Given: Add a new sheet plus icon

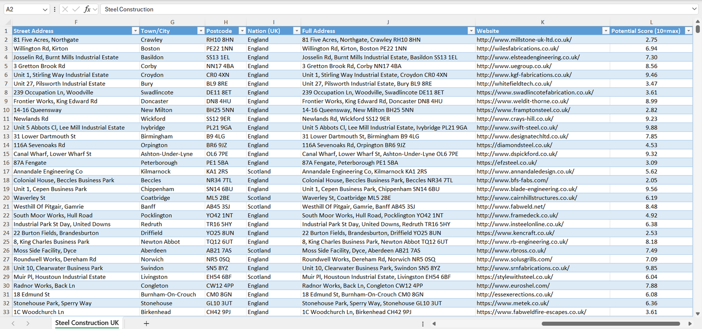Looking at the screenshot, I should pyautogui.click(x=146, y=323).
